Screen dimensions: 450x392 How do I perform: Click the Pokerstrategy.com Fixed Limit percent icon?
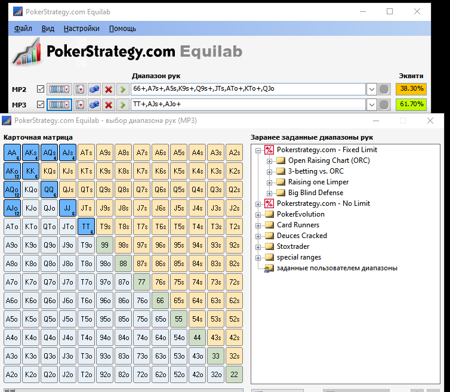(269, 150)
